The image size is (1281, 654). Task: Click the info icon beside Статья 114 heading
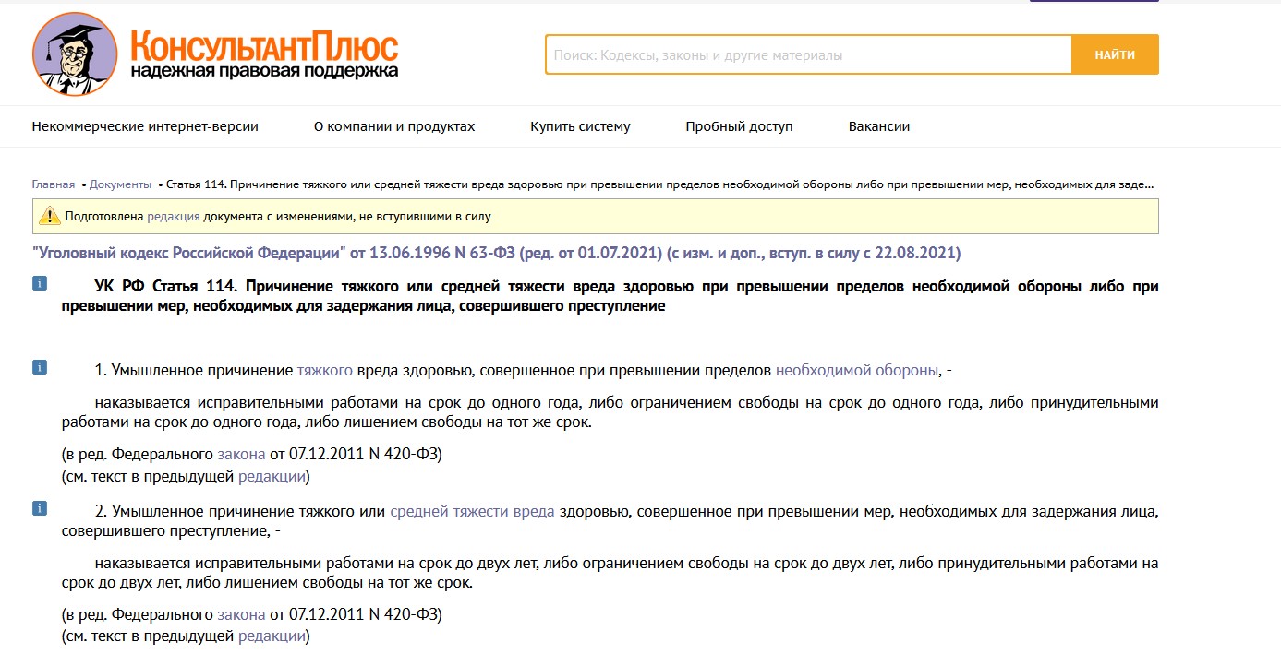coord(40,284)
